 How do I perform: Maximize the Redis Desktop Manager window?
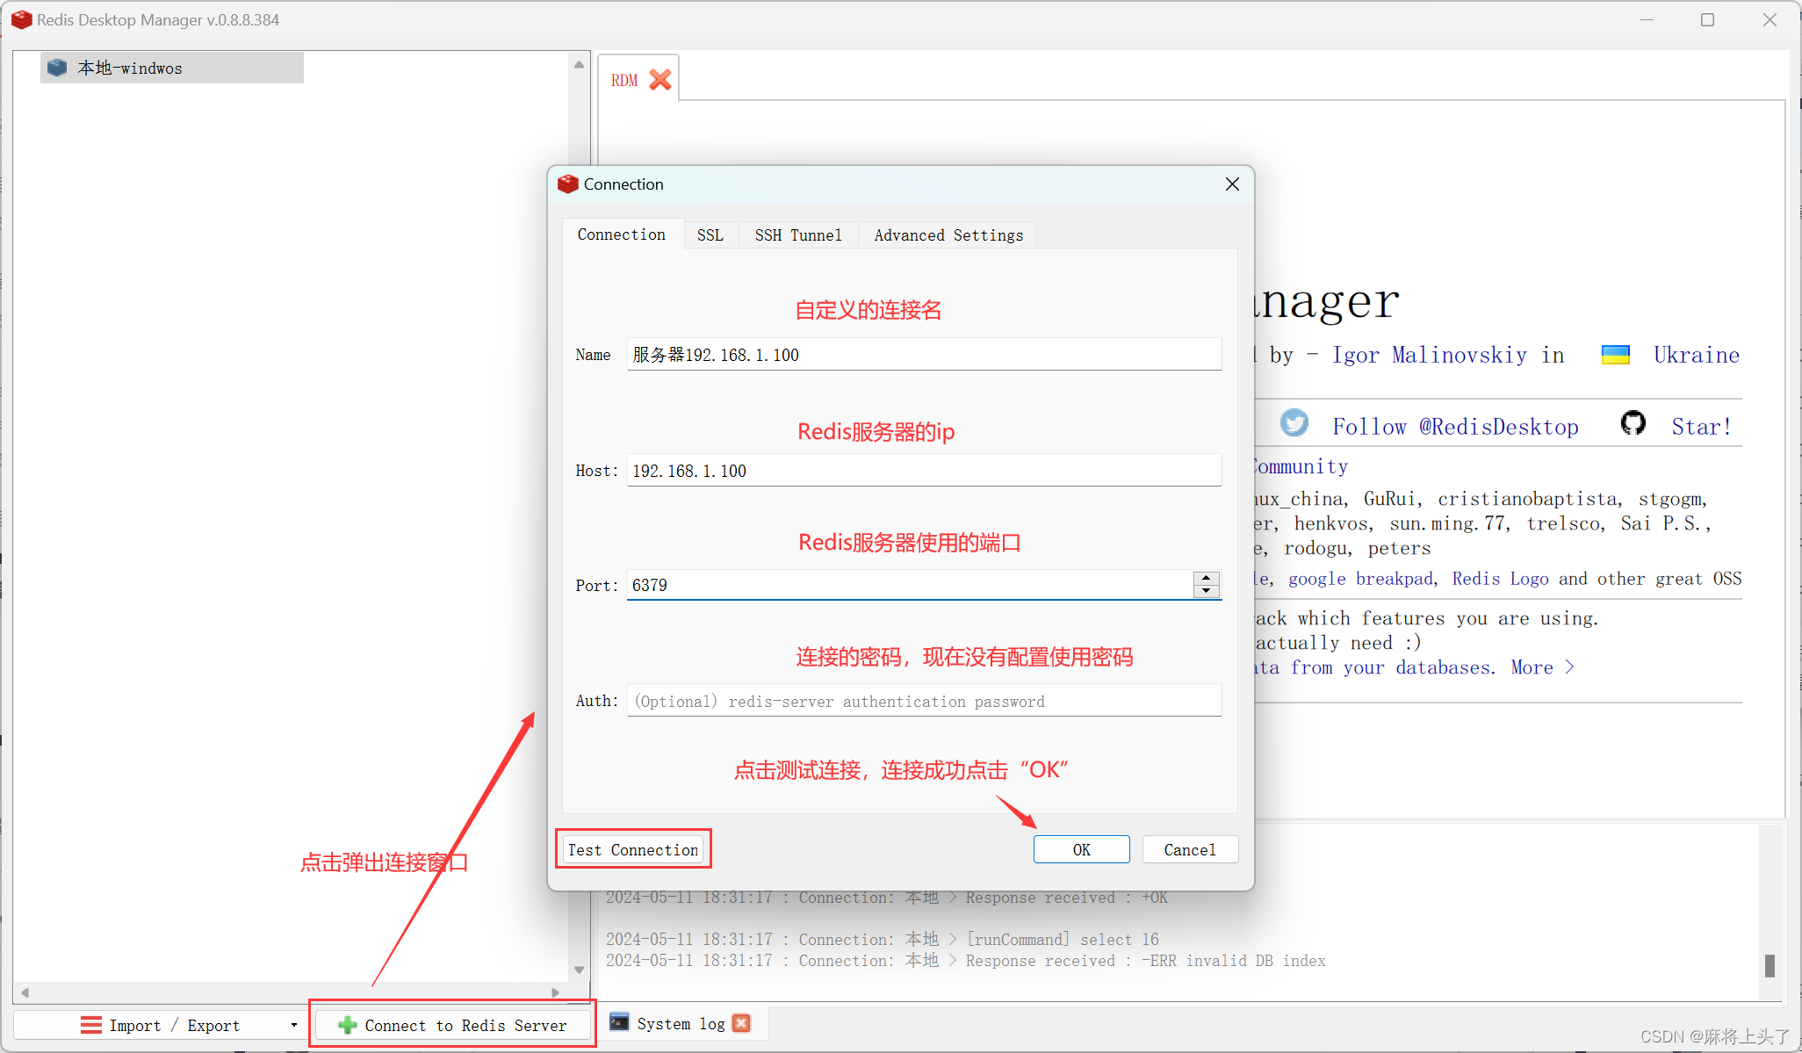1707,19
